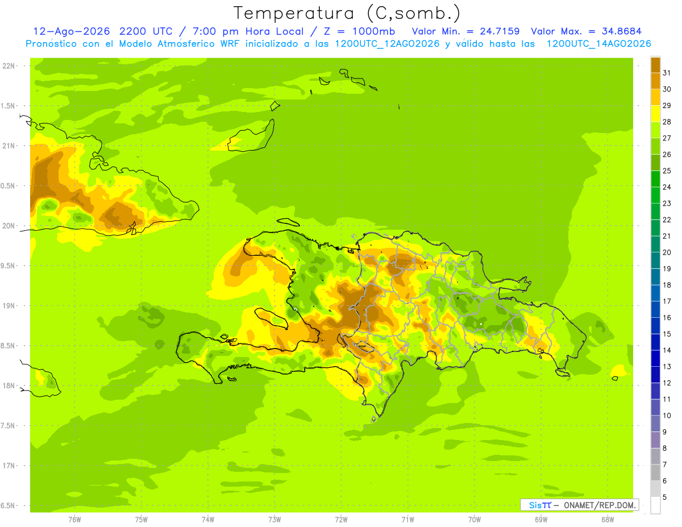682x527 pixels.
Task: Click the "7.5N" latitude axis label
Action: point(8,426)
